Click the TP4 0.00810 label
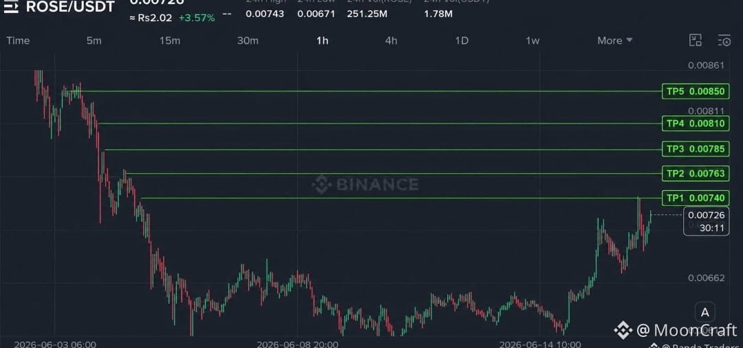 [696, 124]
